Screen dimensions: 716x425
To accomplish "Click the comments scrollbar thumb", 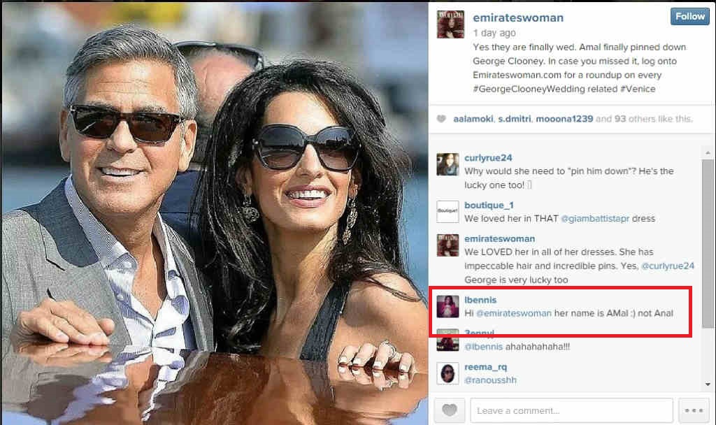I will click(x=708, y=243).
